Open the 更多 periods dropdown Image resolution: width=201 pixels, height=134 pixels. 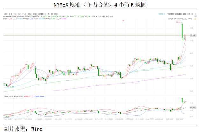(x=56, y=14)
